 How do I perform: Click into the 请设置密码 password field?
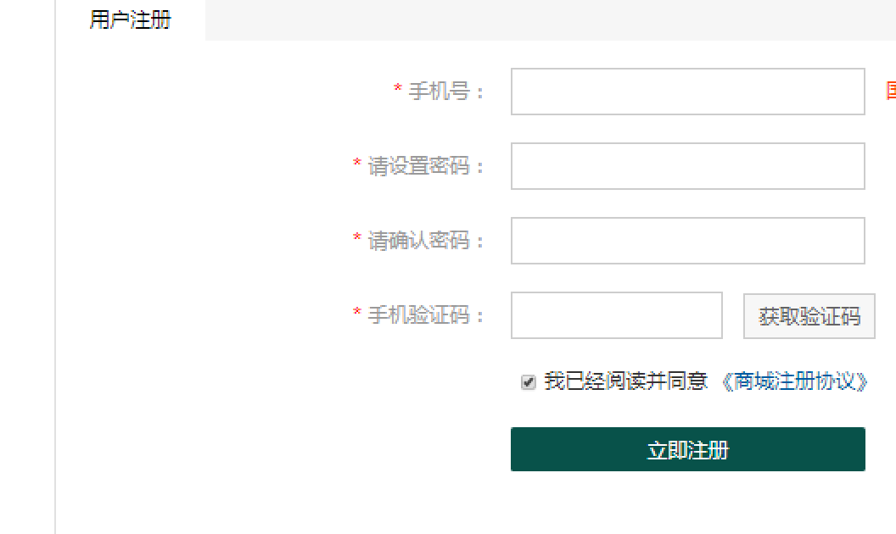point(687,166)
